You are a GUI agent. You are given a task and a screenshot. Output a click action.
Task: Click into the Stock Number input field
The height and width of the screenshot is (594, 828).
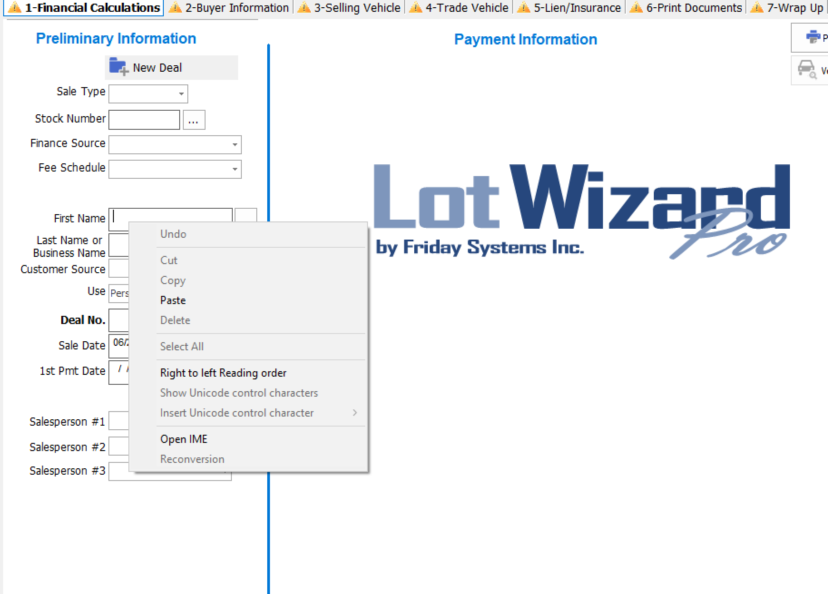click(x=144, y=120)
